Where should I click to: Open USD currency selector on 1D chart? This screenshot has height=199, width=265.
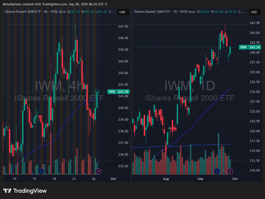click(255, 12)
